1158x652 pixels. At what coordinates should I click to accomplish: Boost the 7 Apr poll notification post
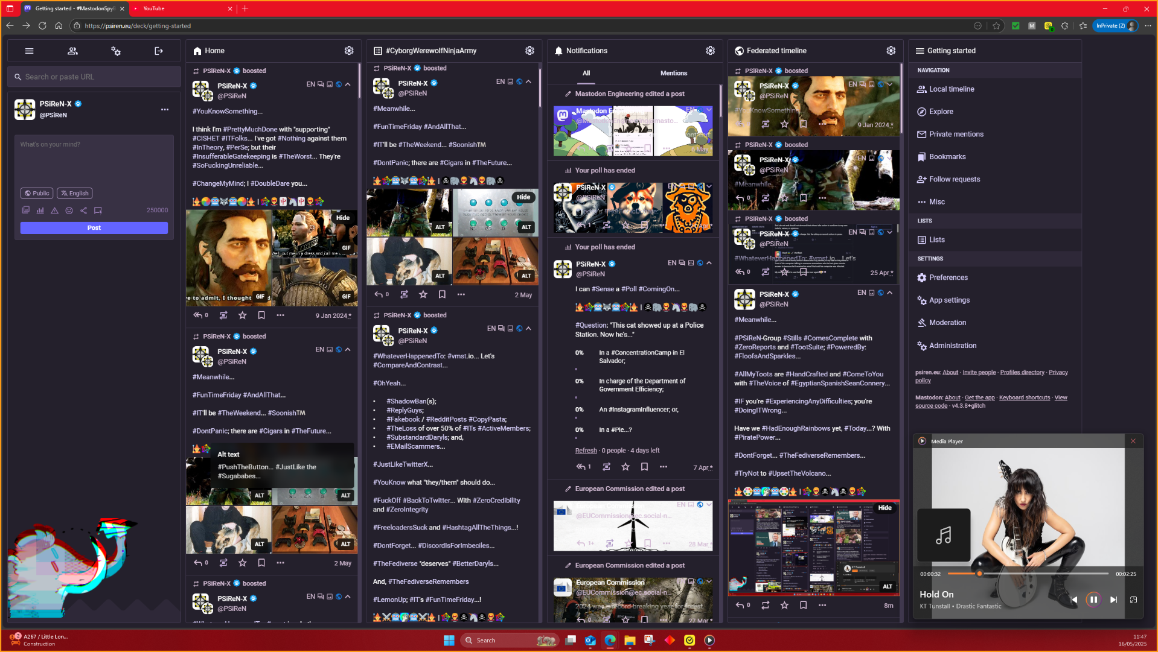[606, 467]
